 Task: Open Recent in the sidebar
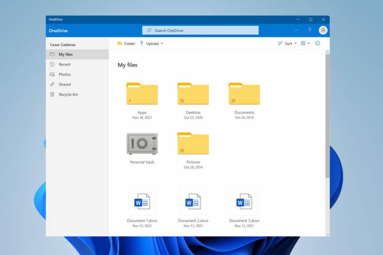(77, 64)
